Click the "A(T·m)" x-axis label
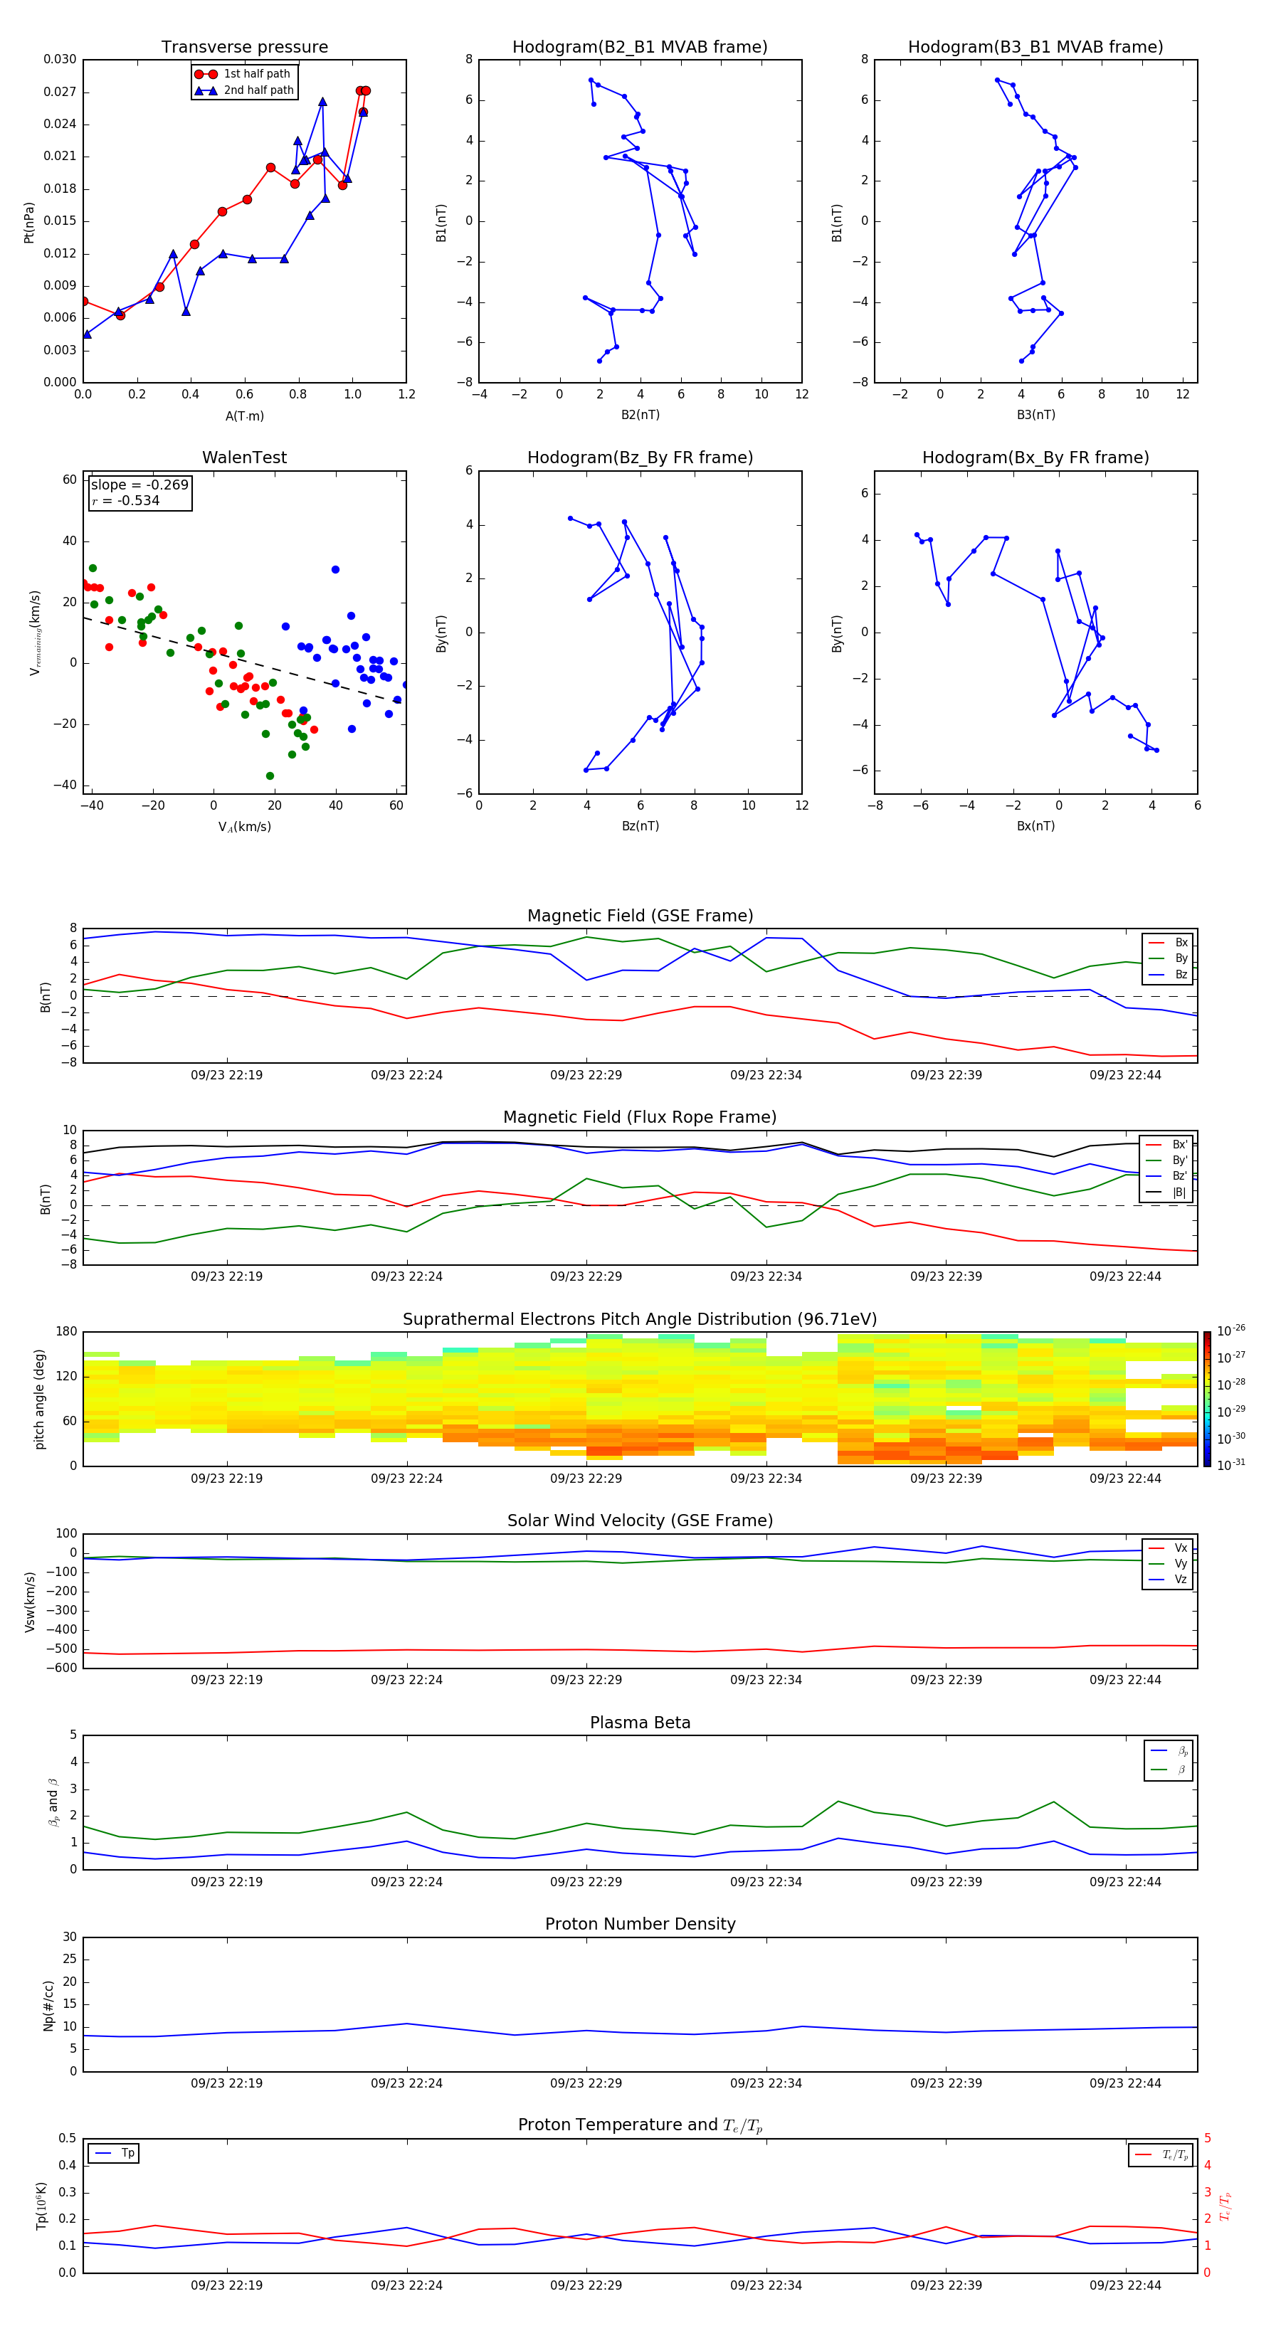This screenshot has height=2348, width=1281. 244,416
